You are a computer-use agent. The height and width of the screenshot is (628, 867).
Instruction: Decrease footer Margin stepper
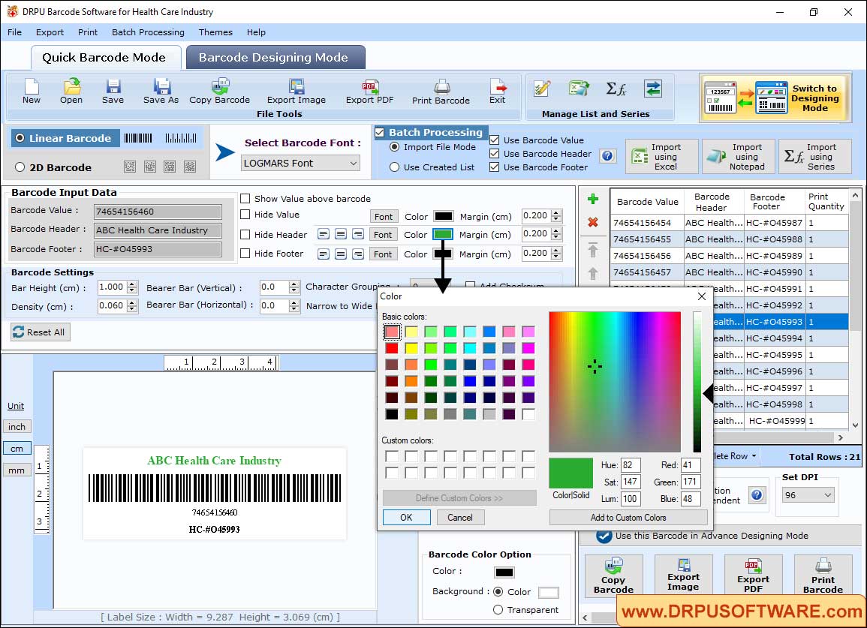pos(556,257)
